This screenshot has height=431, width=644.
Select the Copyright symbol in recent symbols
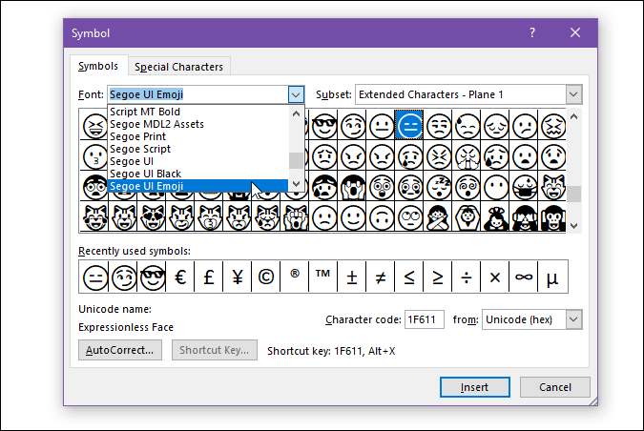point(266,277)
